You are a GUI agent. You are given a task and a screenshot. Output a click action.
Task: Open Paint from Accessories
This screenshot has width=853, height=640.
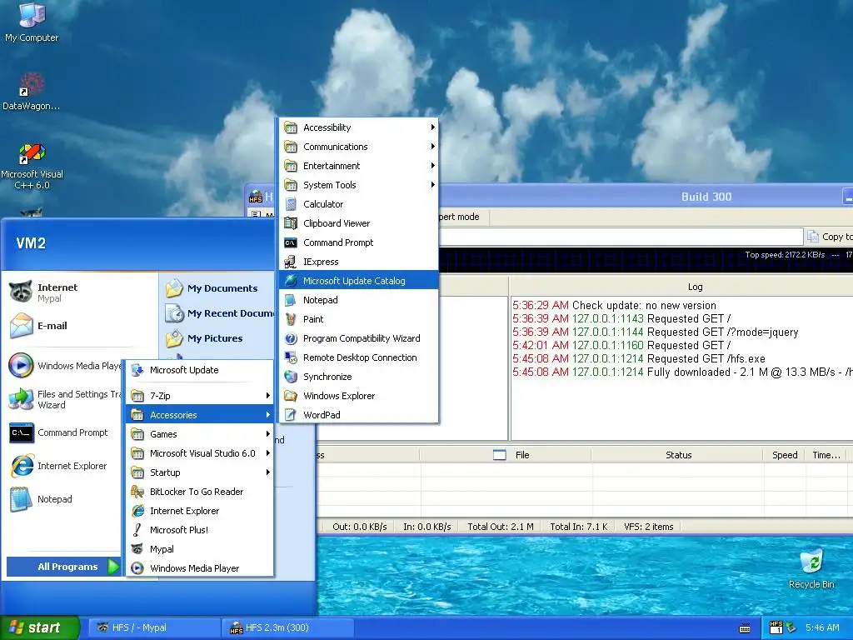359,319
